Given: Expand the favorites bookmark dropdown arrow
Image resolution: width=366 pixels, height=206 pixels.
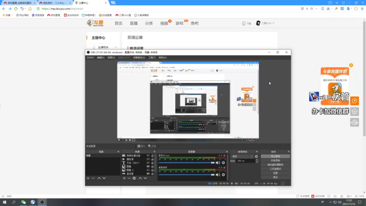Looking at the screenshot, I should pos(12,15).
